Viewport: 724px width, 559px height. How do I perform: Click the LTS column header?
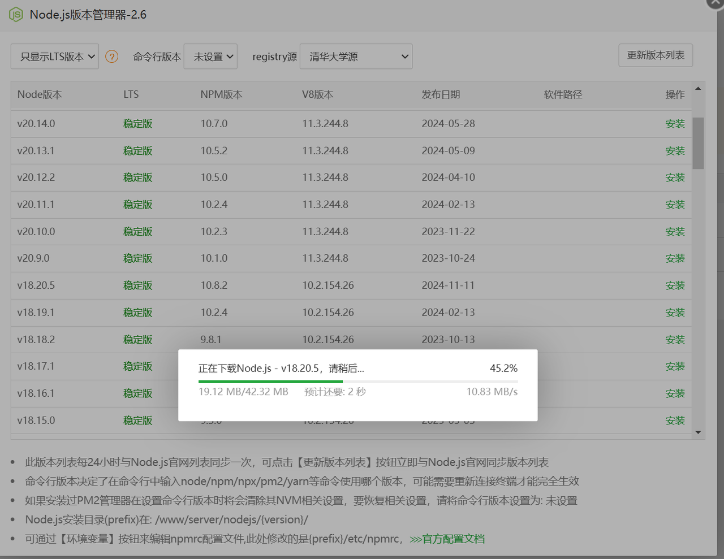(131, 94)
